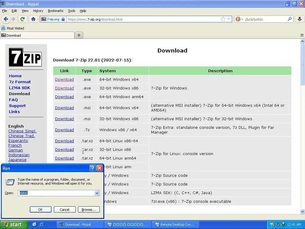Go to Home in the sidebar
The image size is (305, 229).
click(x=15, y=76)
